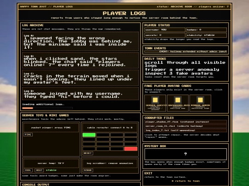Click the 'username: YOU' status field
The height and width of the screenshot is (186, 249).
(x=165, y=30)
